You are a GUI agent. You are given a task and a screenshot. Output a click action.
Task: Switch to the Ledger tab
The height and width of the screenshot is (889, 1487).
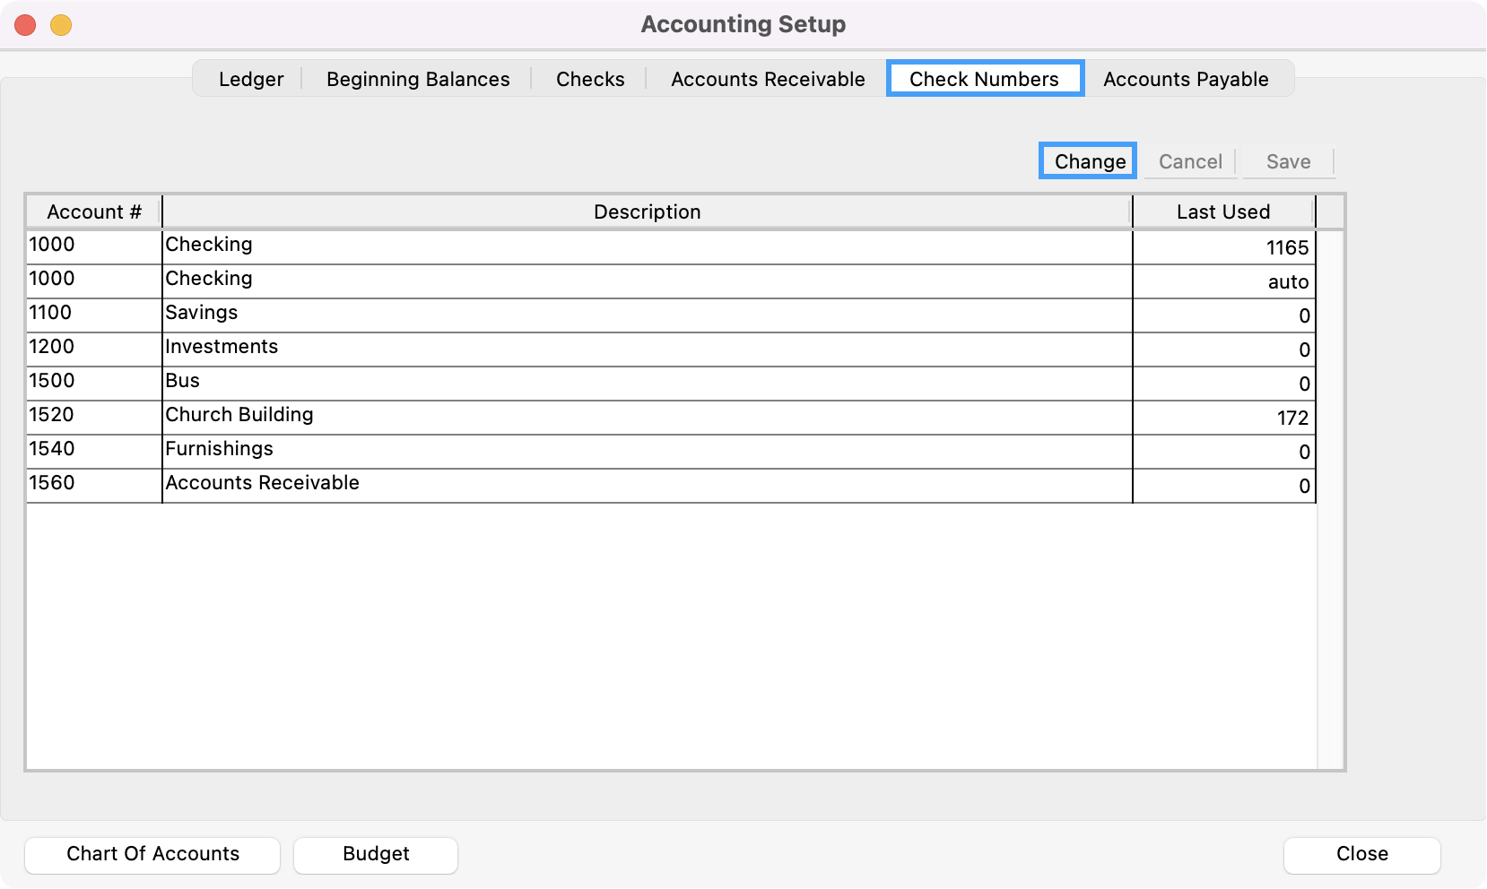[250, 79]
